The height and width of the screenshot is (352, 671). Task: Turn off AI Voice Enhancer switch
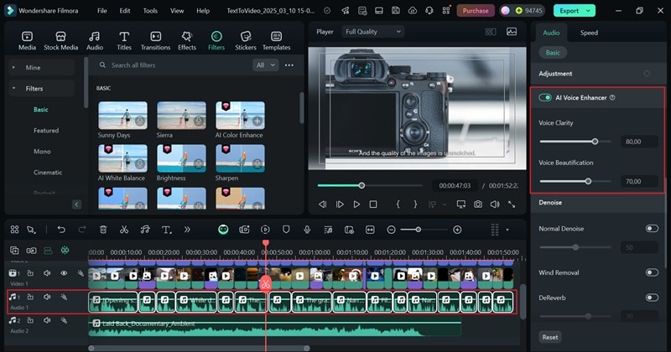544,97
